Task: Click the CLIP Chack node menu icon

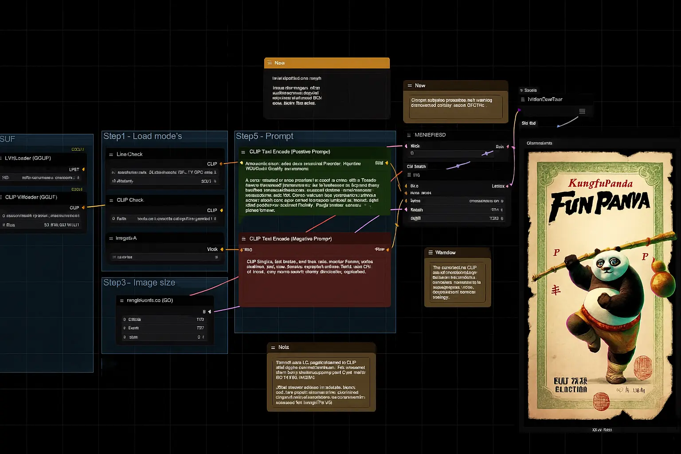Action: 111,200
